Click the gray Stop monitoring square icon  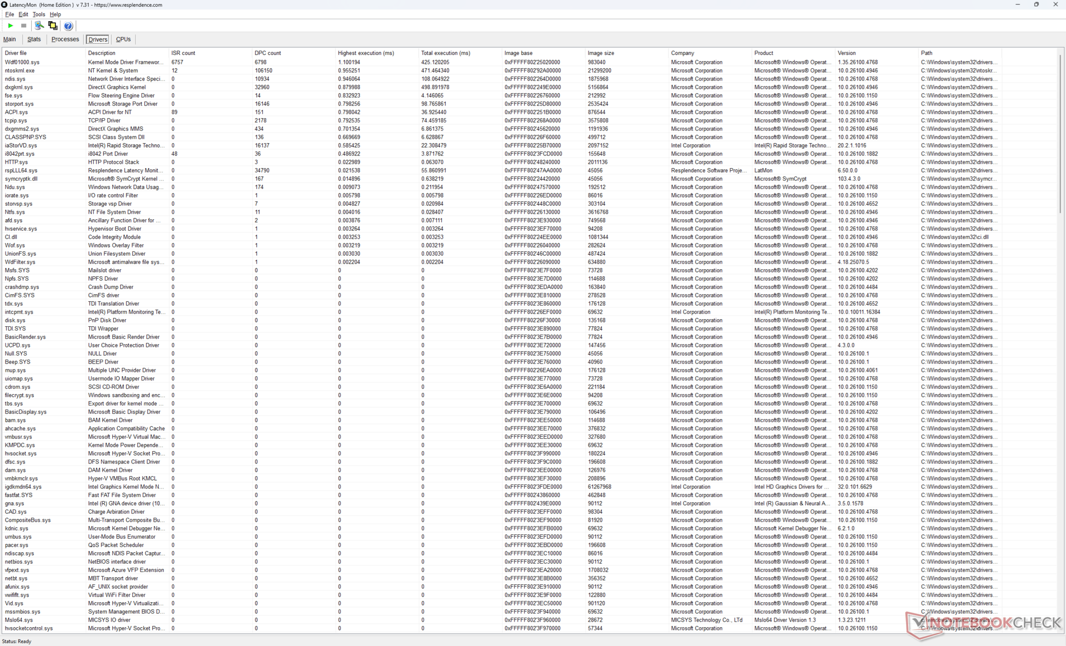coord(24,26)
